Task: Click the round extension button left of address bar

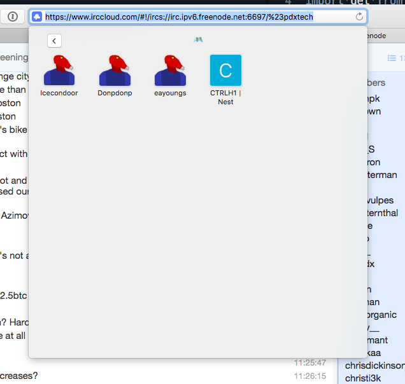Action: [x=13, y=17]
